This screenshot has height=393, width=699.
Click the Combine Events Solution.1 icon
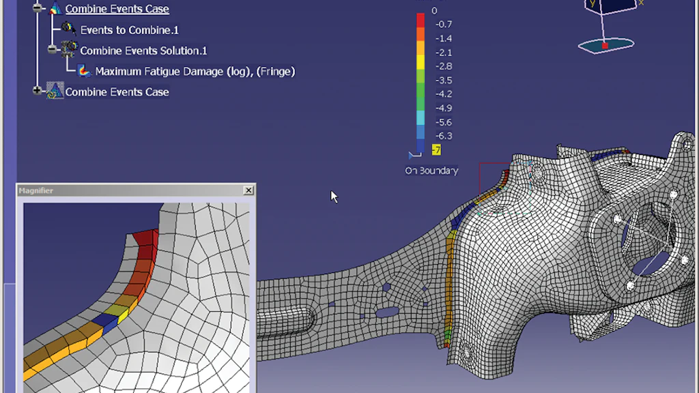coord(69,49)
